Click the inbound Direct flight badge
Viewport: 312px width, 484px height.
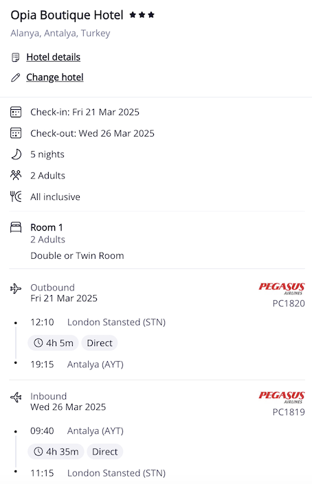[x=105, y=452]
